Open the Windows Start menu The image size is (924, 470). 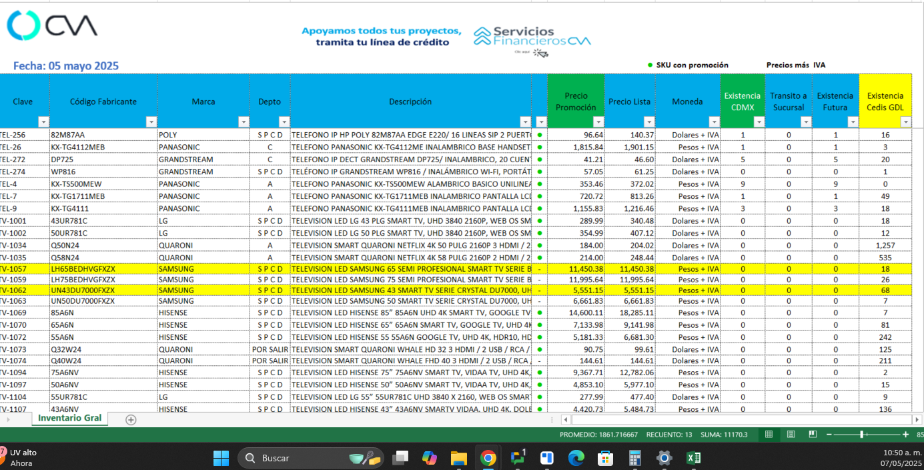[221, 458]
